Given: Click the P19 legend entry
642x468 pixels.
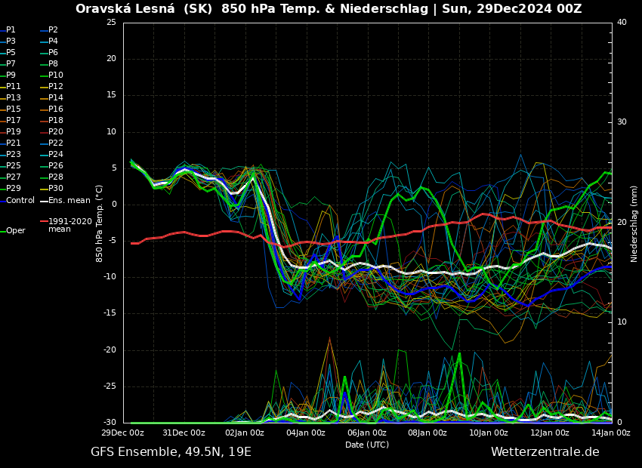Looking at the screenshot, I should tap(14, 132).
